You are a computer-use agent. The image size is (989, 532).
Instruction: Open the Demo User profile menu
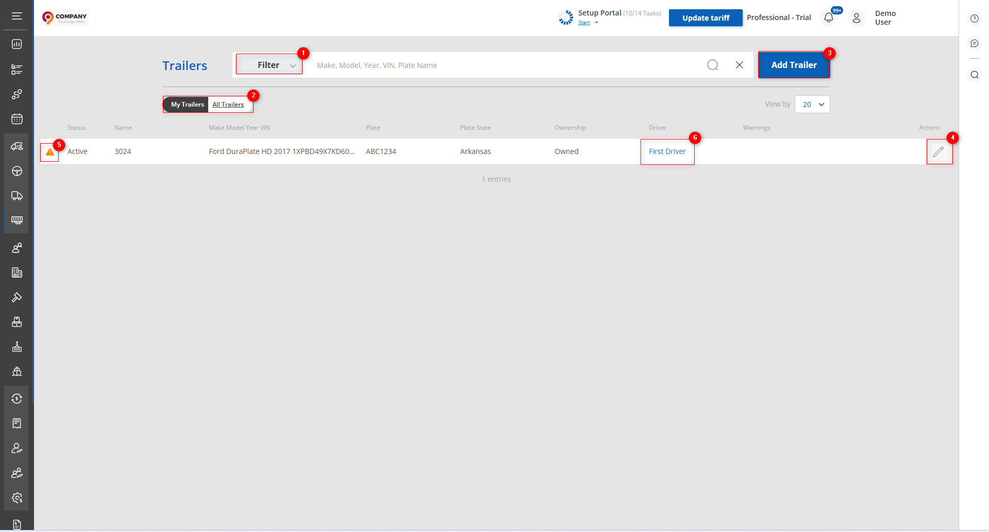tap(857, 18)
